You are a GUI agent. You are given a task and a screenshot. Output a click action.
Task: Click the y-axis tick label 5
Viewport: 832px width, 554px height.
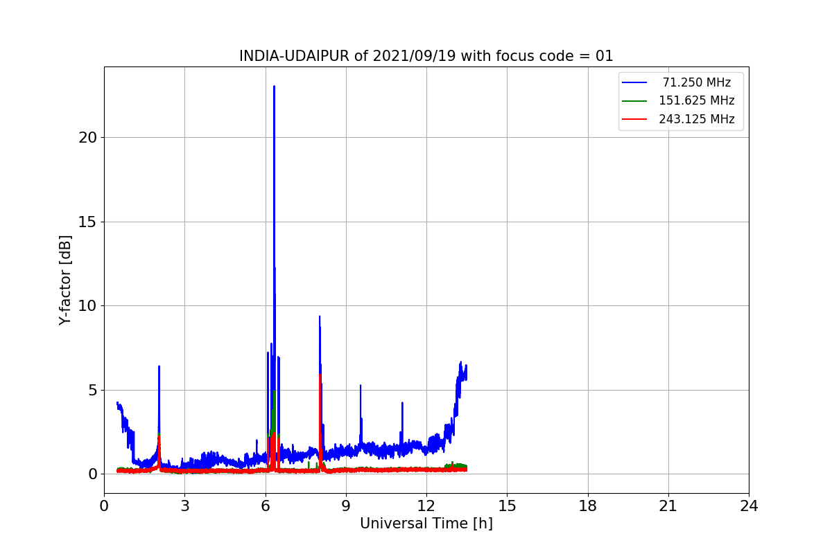pyautogui.click(x=93, y=390)
